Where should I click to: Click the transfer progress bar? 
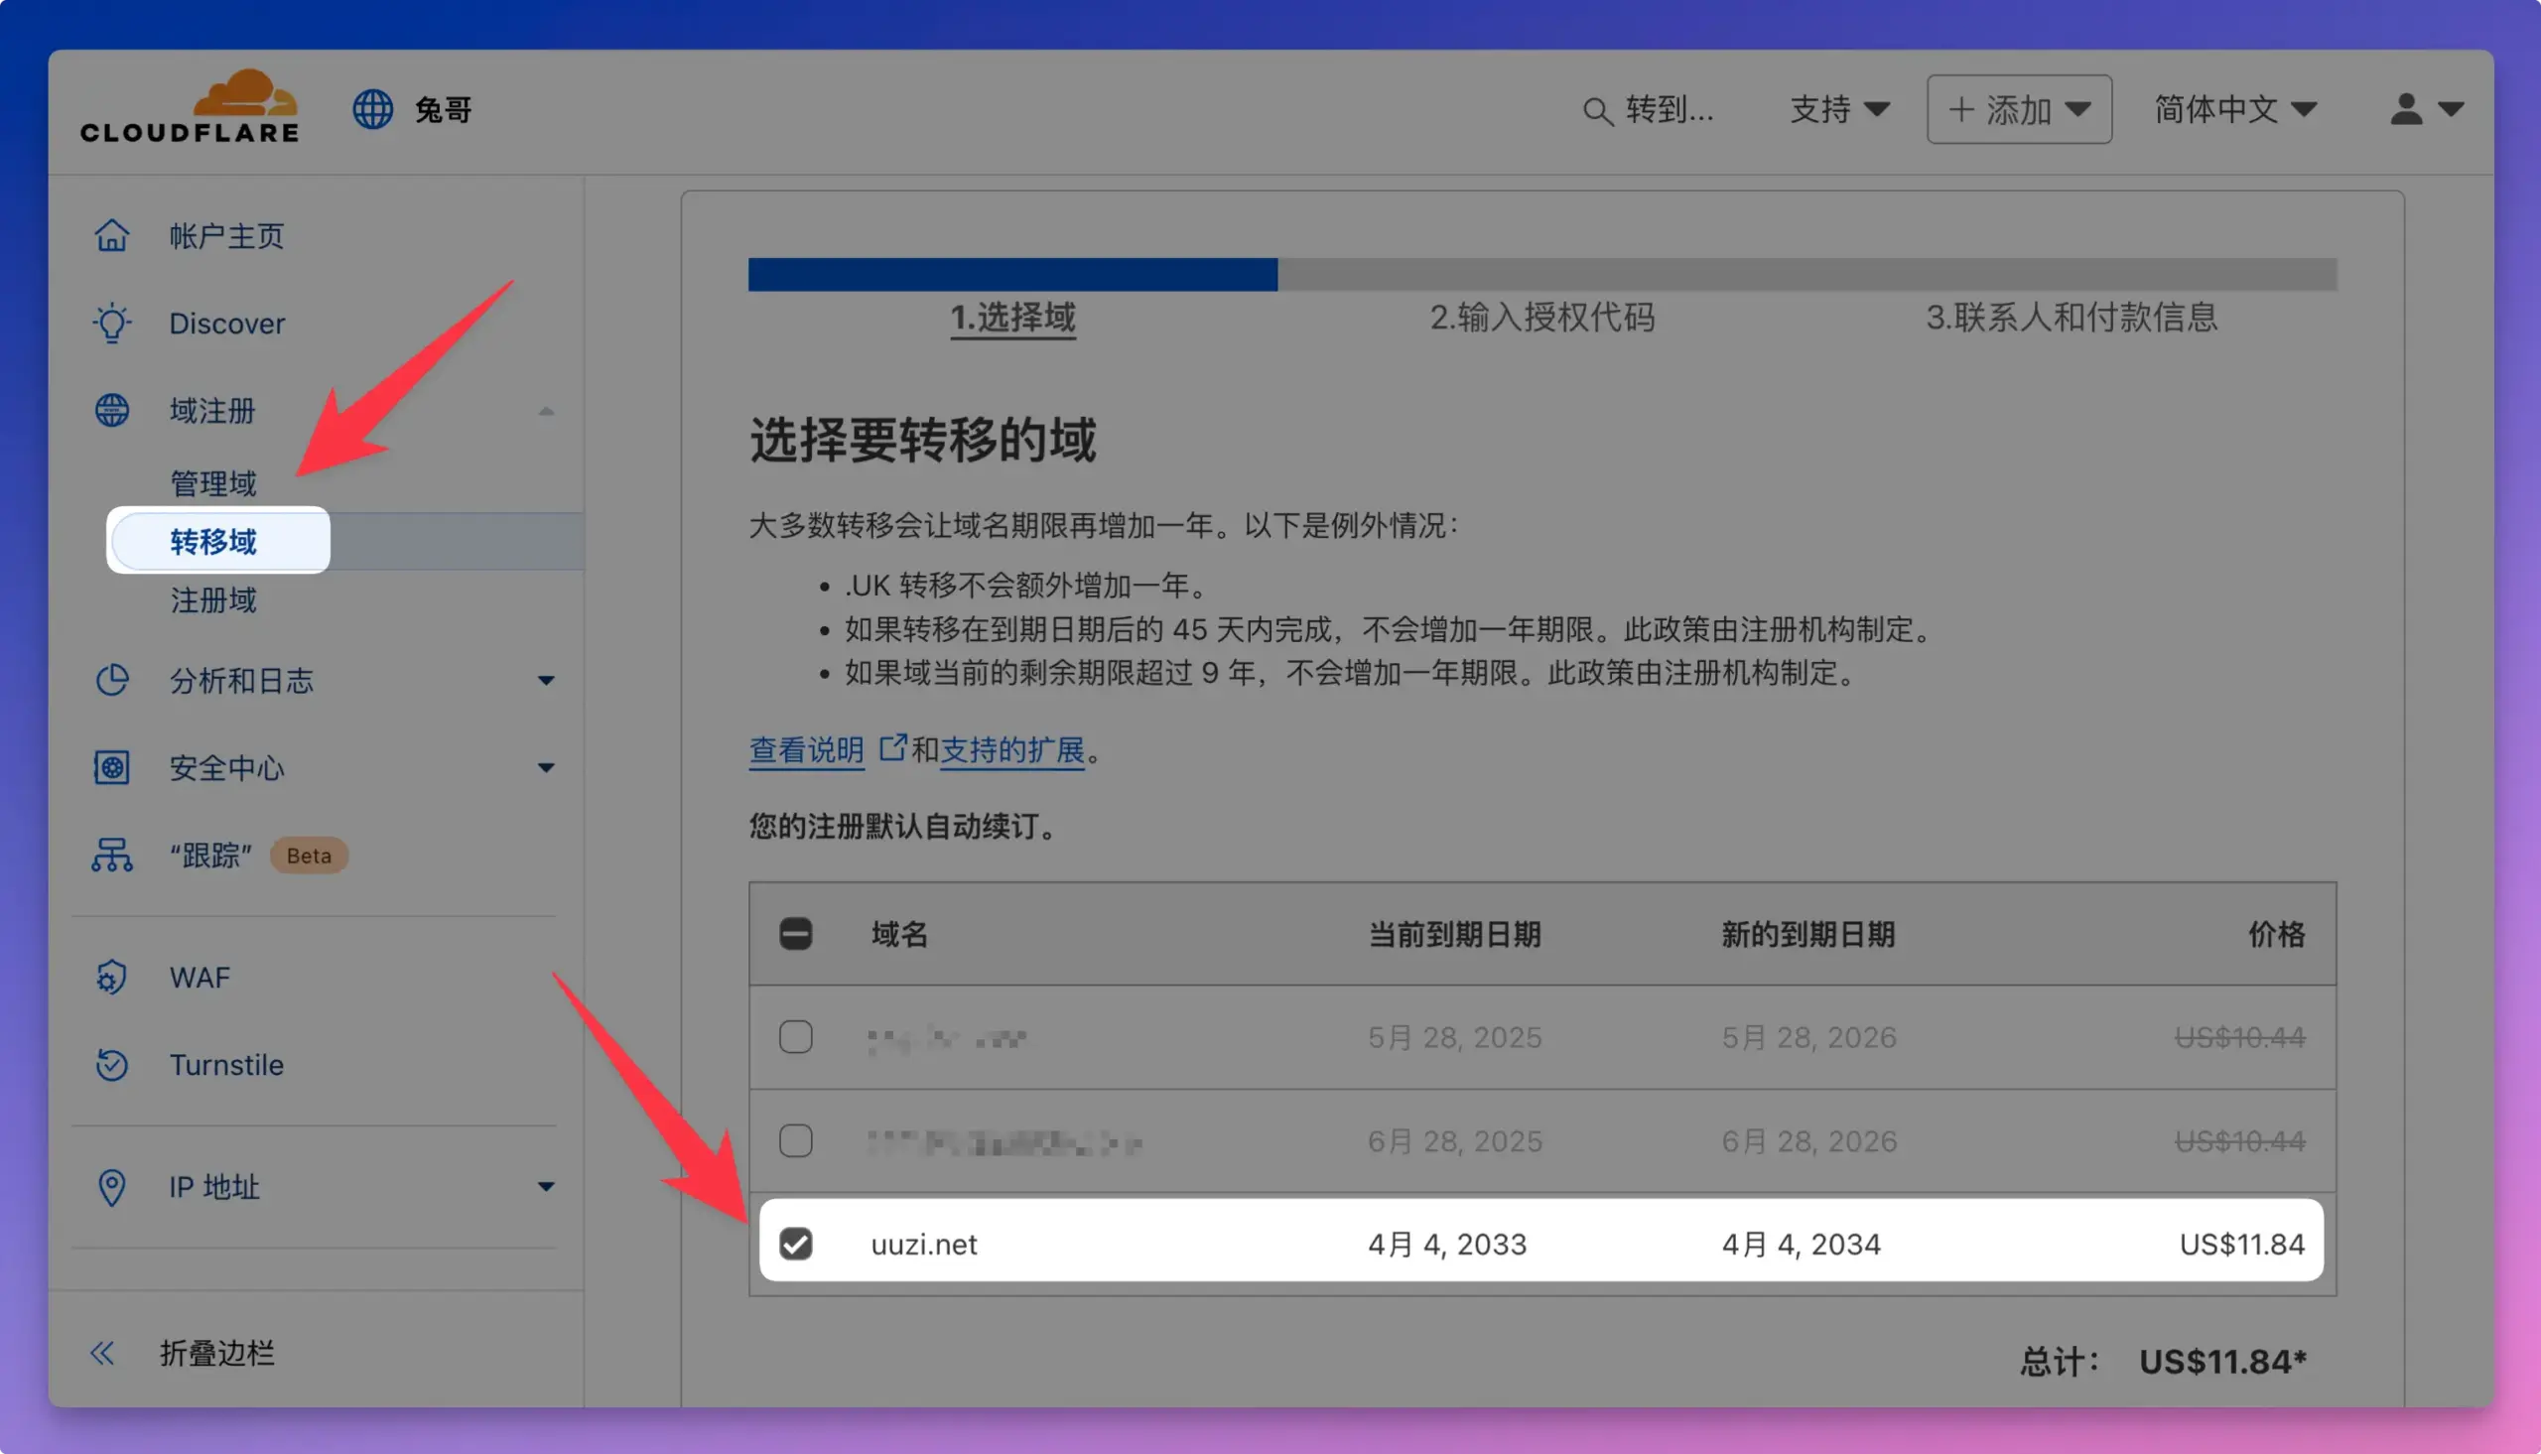point(1542,275)
